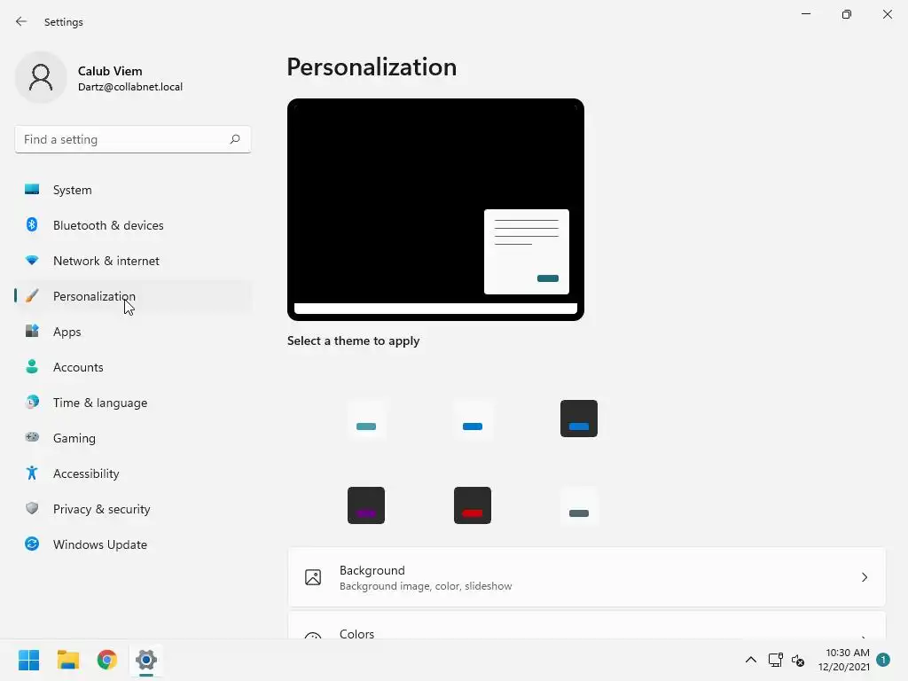Open the clock and date flyout
Image resolution: width=908 pixels, height=681 pixels.
[x=843, y=660]
